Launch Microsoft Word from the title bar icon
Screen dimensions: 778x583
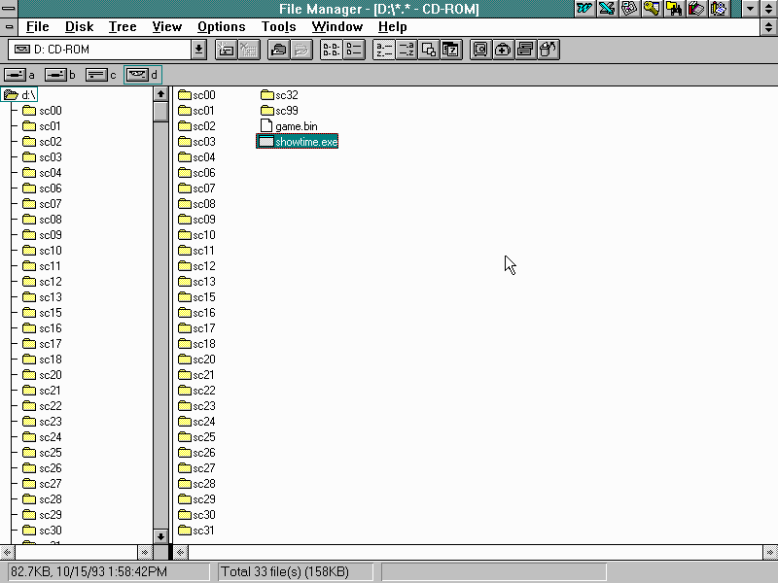584,9
